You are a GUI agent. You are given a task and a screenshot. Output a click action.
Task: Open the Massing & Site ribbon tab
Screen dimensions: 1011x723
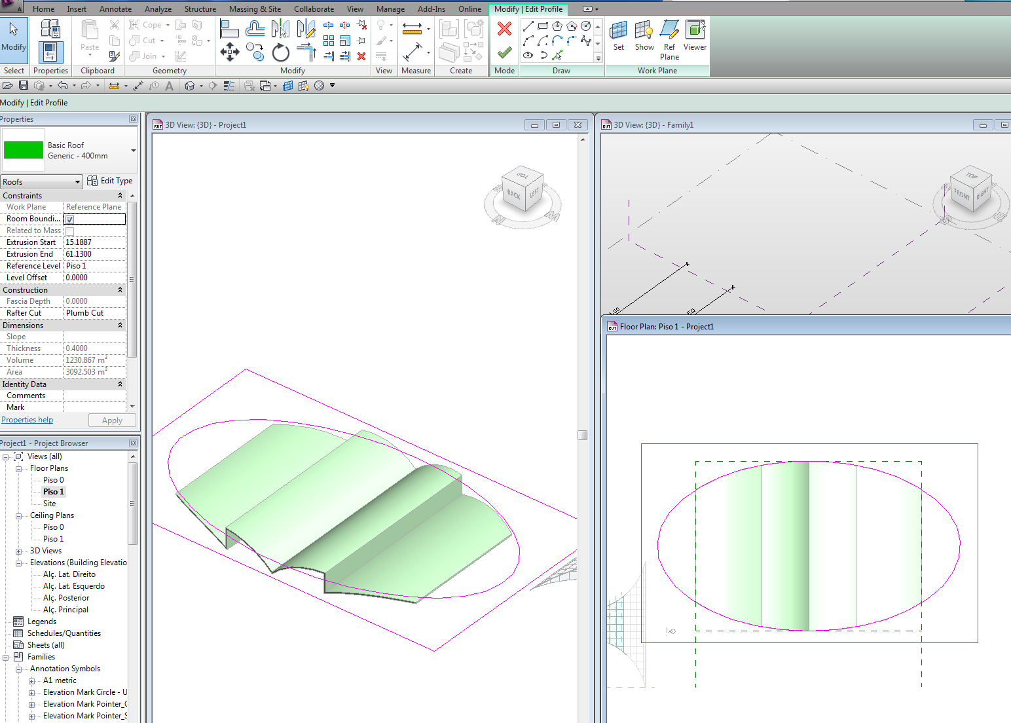(x=255, y=9)
